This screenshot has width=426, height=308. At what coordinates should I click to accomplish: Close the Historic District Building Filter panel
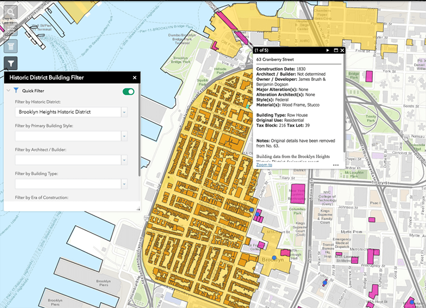click(x=134, y=77)
